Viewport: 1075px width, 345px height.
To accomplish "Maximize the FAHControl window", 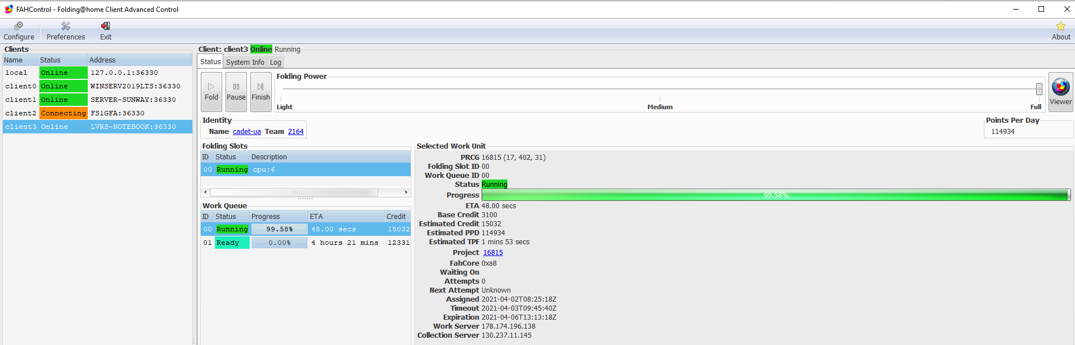I will coord(1041,9).
